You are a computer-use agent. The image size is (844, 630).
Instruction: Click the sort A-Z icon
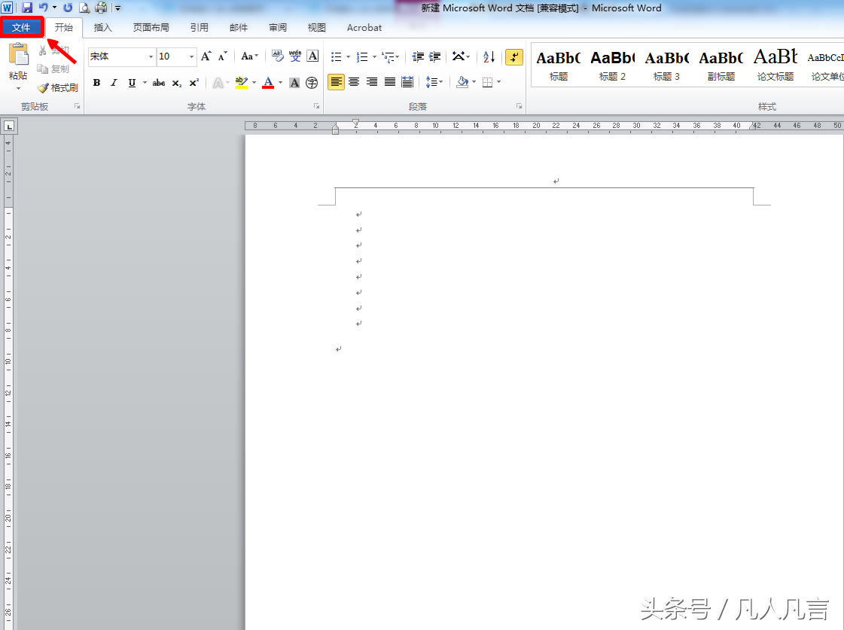(489, 57)
